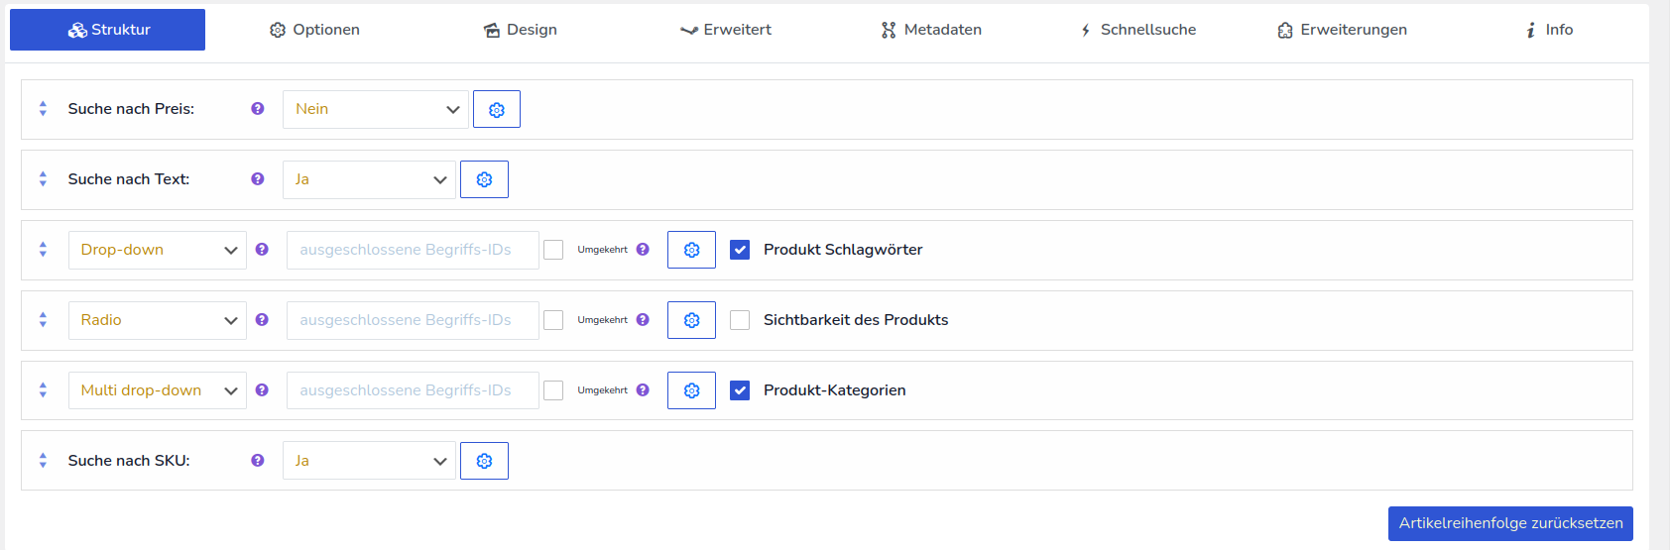Click gear icon beside Produkt Schlagwörter
The height and width of the screenshot is (550, 1670).
click(691, 250)
